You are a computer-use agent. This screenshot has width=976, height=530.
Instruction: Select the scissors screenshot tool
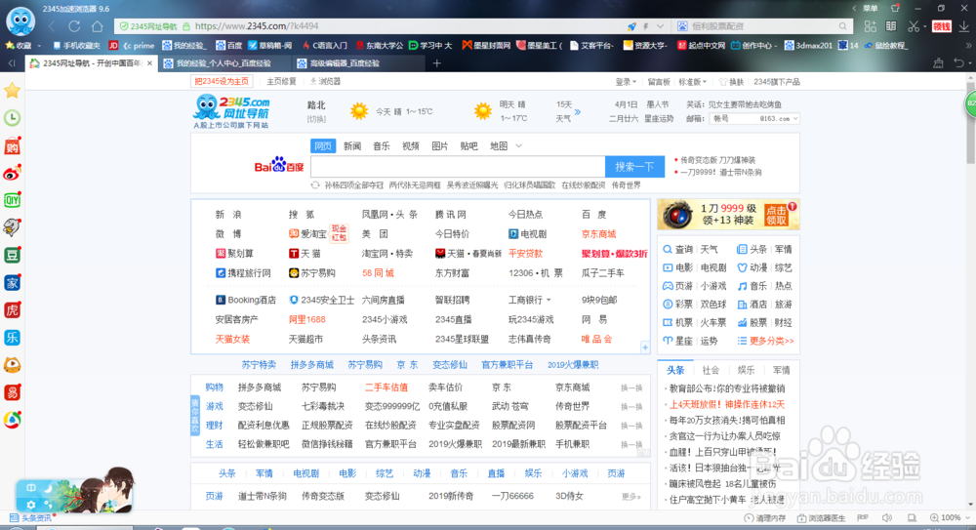[914, 26]
